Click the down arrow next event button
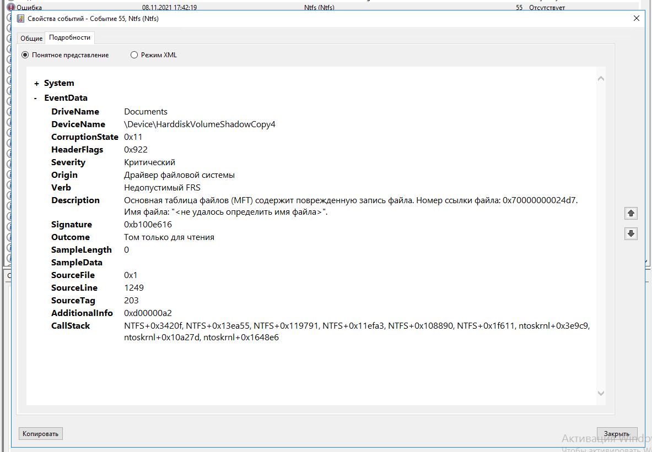 (x=631, y=233)
